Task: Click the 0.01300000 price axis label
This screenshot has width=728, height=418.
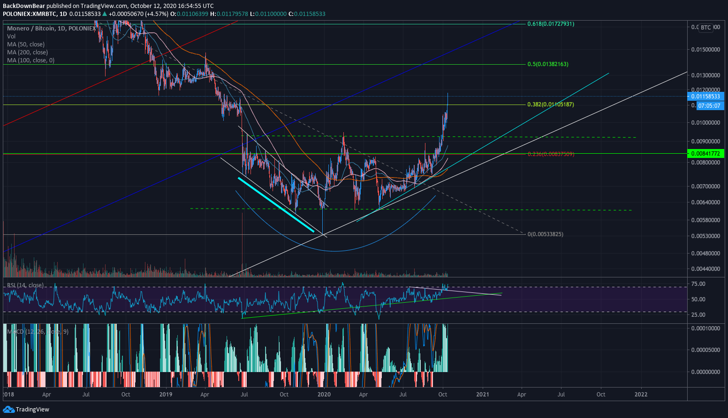Action: click(705, 75)
